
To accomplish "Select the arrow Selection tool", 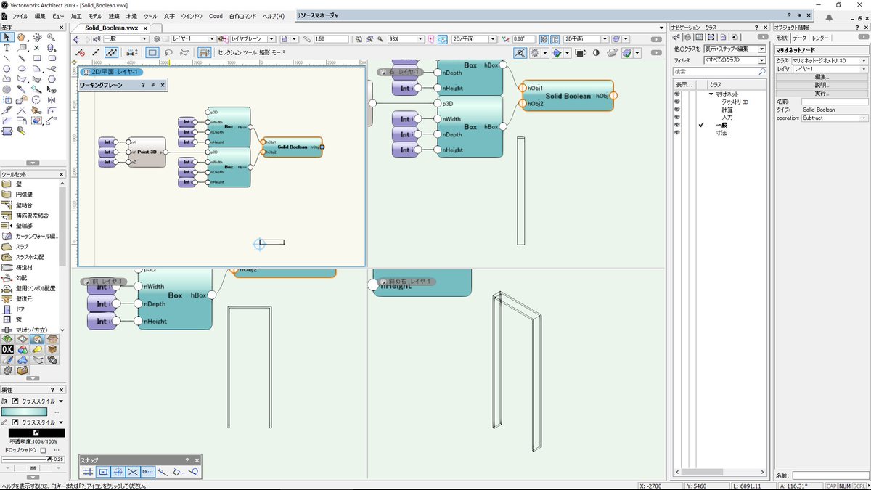I will tap(7, 37).
